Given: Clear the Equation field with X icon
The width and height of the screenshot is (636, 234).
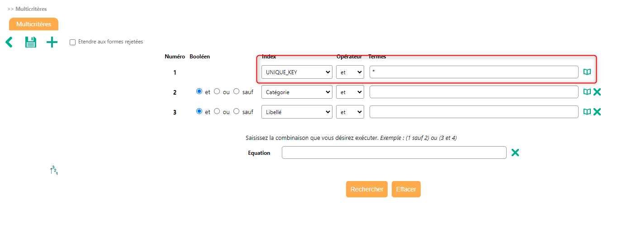Looking at the screenshot, I should tap(515, 153).
